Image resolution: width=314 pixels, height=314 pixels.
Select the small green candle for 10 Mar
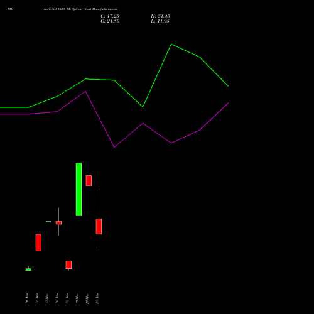click(28, 269)
